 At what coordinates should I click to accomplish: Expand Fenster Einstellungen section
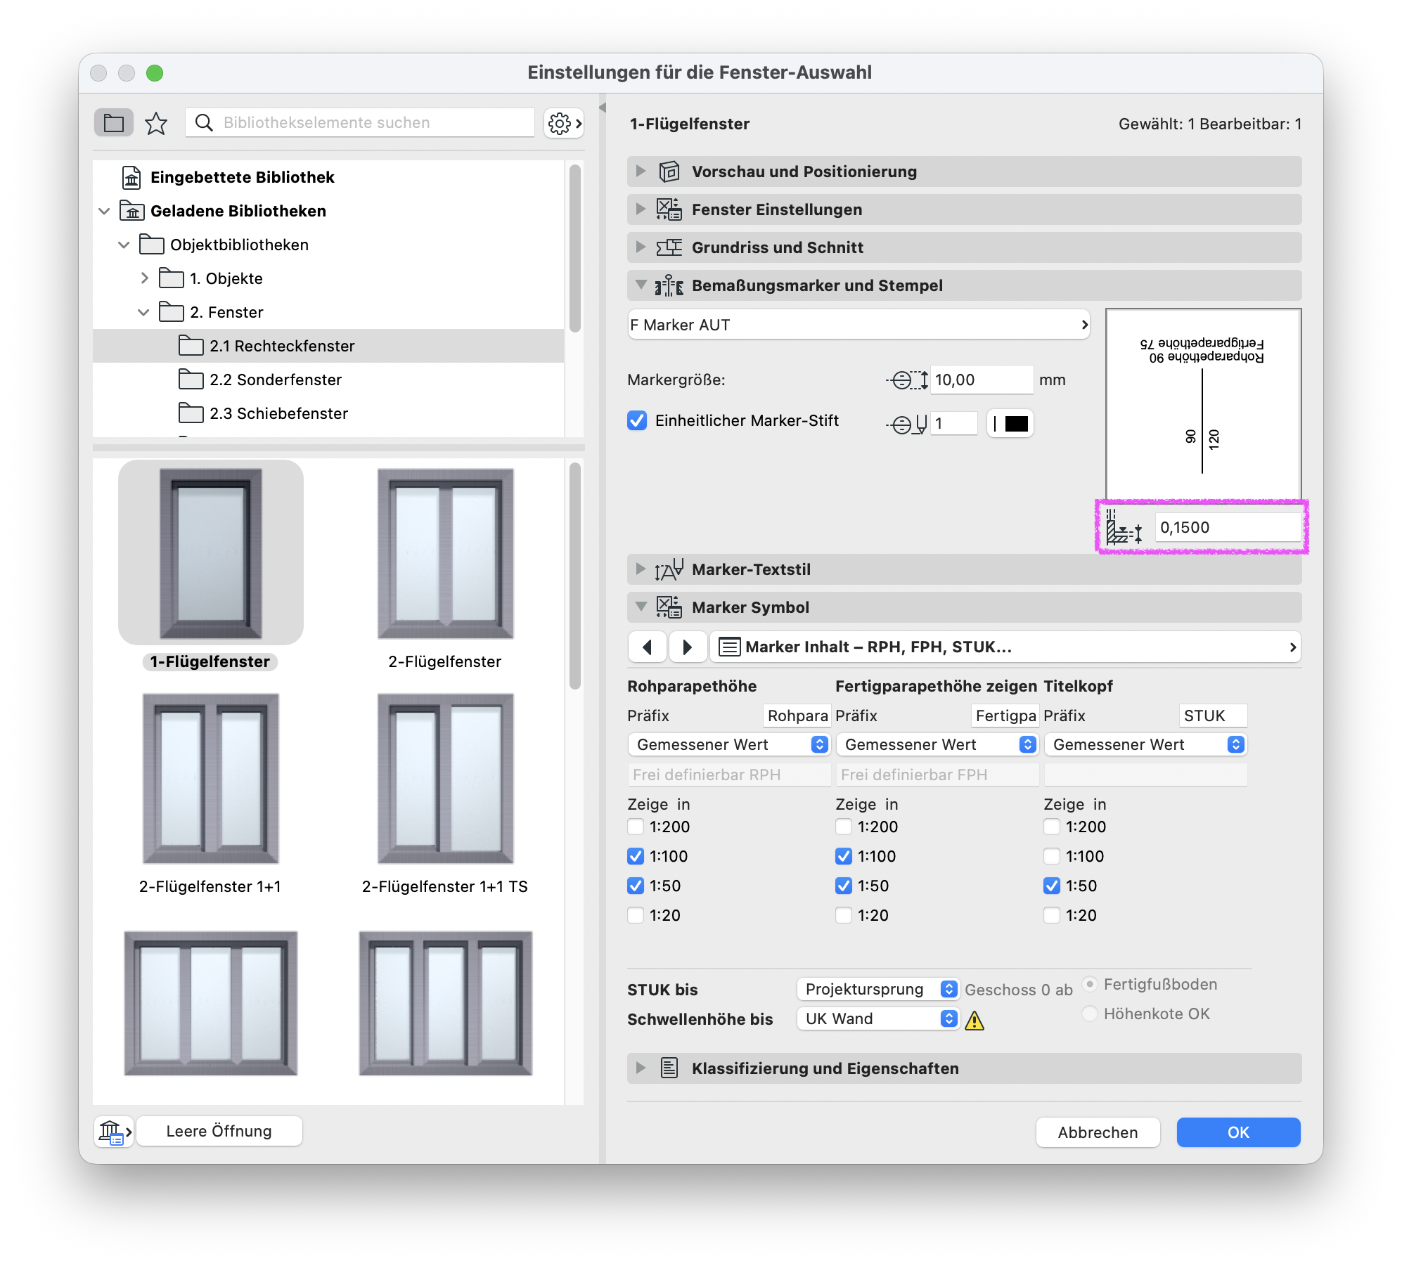click(640, 209)
